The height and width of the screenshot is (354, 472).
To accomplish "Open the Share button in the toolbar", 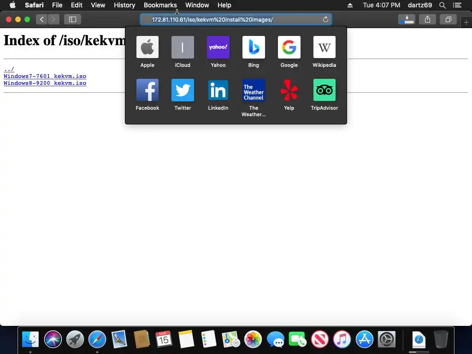I will 427,19.
